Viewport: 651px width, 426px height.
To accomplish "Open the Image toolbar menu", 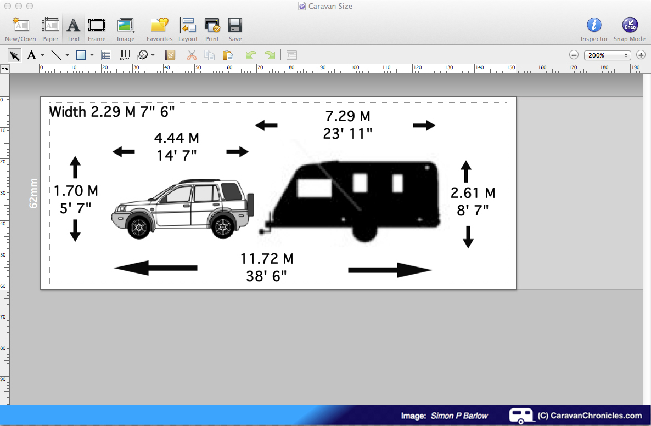I will coord(126,29).
